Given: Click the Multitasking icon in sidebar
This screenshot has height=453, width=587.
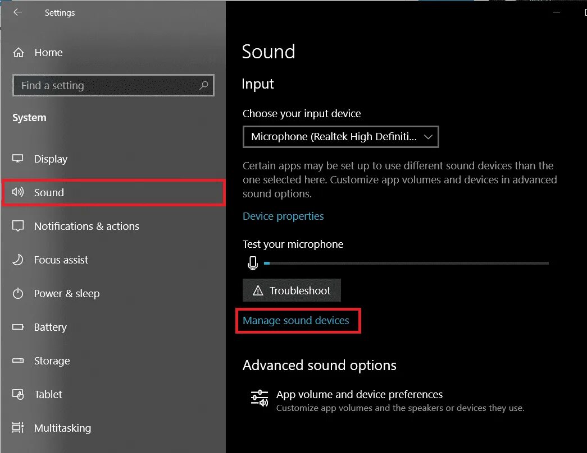Looking at the screenshot, I should tap(19, 428).
